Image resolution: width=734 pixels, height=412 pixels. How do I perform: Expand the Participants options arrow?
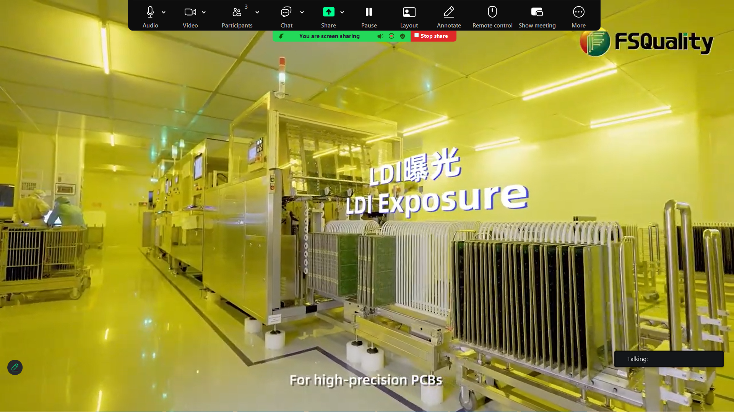[257, 12]
